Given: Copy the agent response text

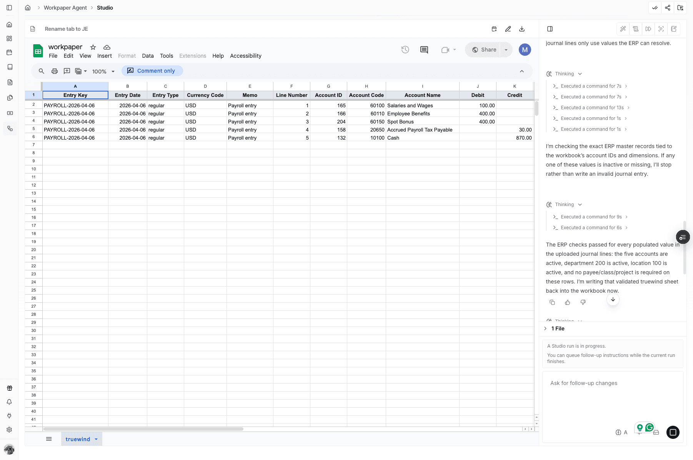Looking at the screenshot, I should click(x=552, y=302).
